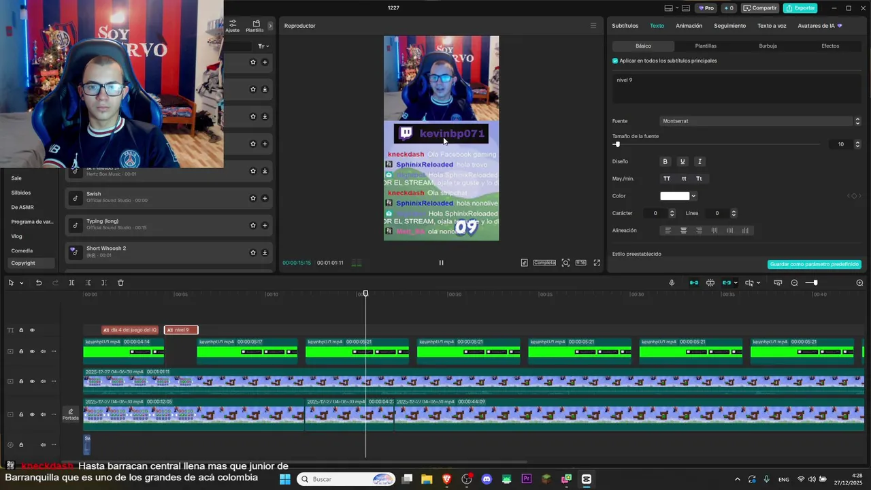
Task: Undo the last edit in the timeline toolbar
Action: click(x=39, y=282)
